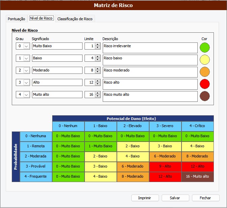Select the Nível de Risco tab
Viewport: 227px width, 208px height.
click(x=41, y=18)
